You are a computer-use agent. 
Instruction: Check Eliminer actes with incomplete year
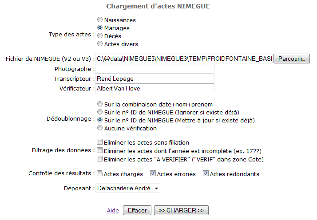[x=100, y=151]
